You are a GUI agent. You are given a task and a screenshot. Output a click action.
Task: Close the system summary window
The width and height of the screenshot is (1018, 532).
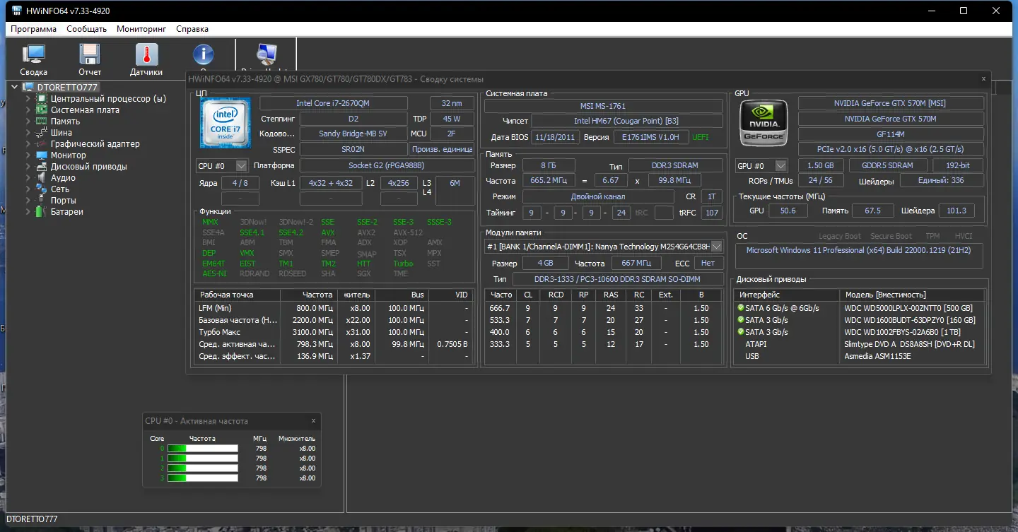(983, 79)
